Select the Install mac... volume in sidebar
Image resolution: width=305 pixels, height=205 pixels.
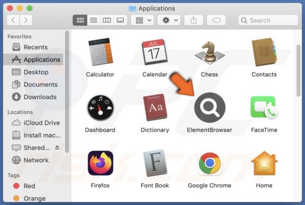coord(33,135)
